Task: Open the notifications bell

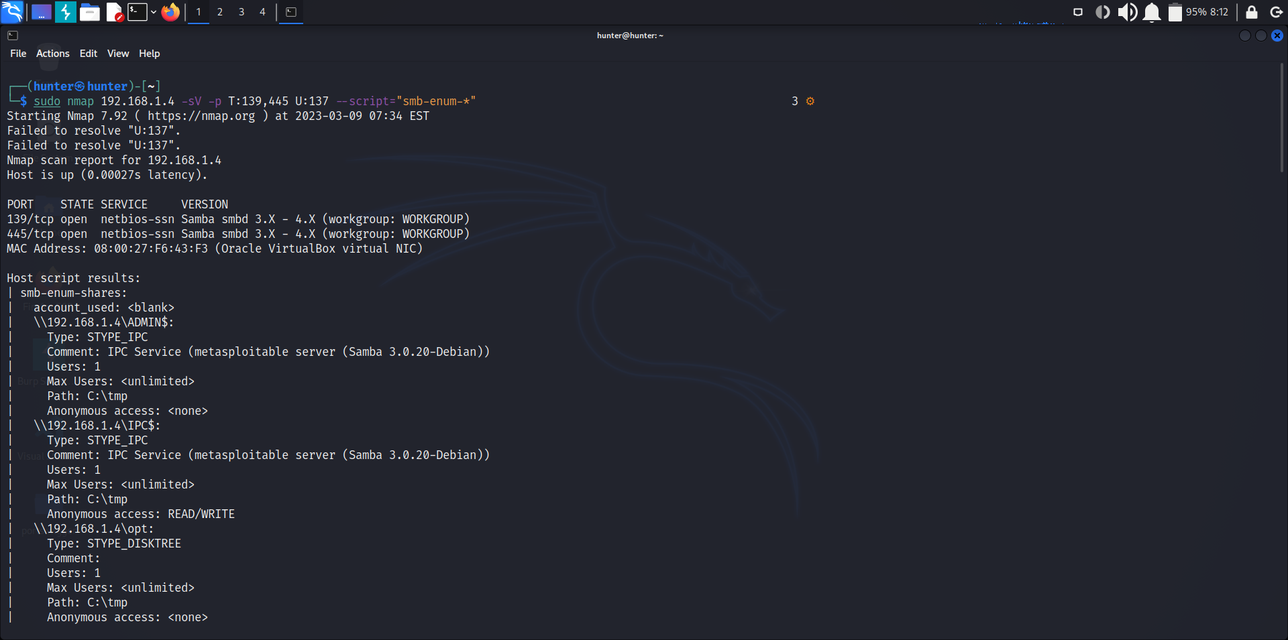Action: tap(1152, 12)
